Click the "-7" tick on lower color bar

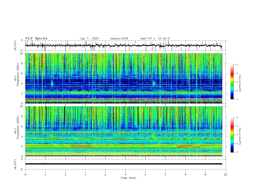tap(236, 152)
